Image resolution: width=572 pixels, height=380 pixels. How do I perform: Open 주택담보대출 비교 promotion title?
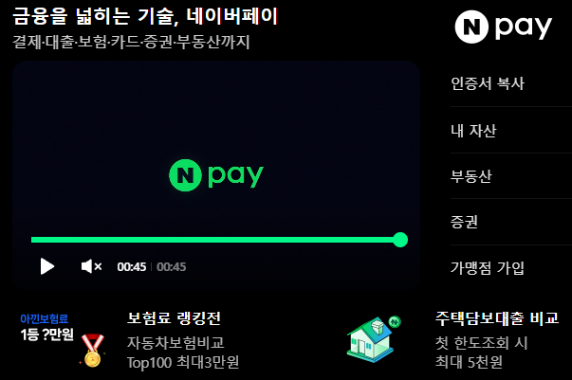click(x=496, y=318)
